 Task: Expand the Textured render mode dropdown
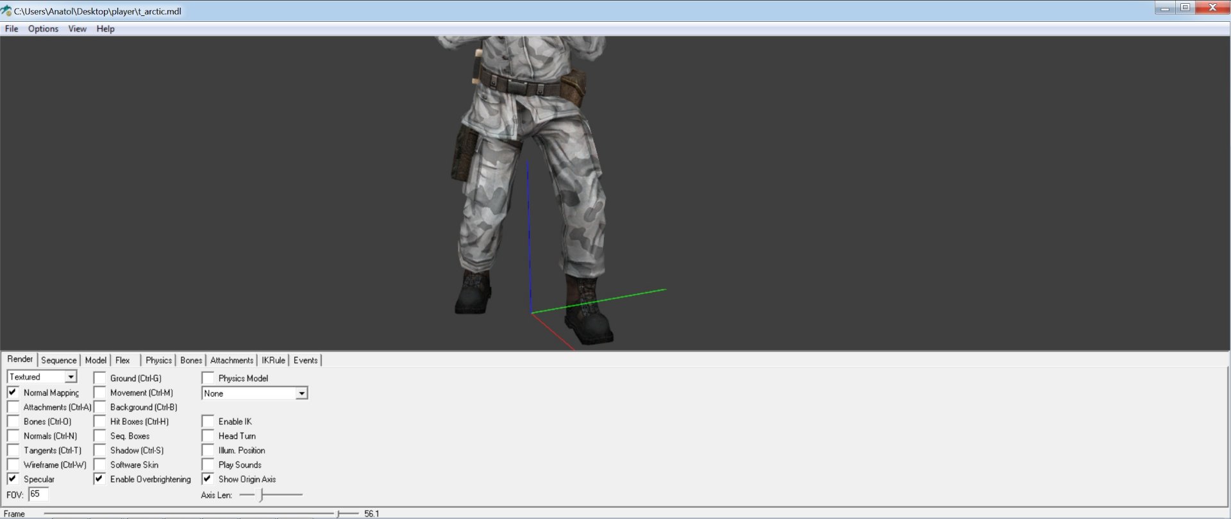71,377
